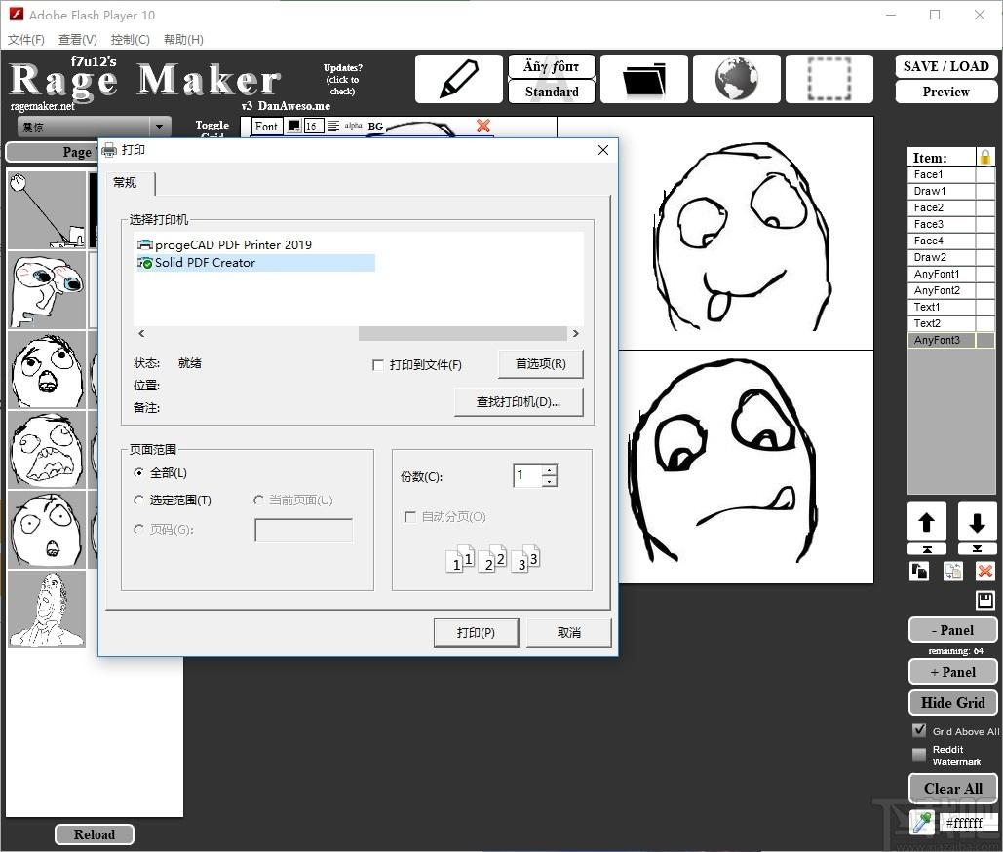Close the print dialog
This screenshot has height=852, width=1003.
(x=603, y=150)
